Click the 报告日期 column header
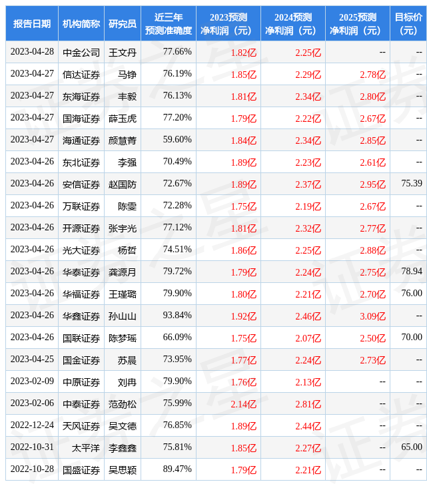 pyautogui.click(x=31, y=24)
